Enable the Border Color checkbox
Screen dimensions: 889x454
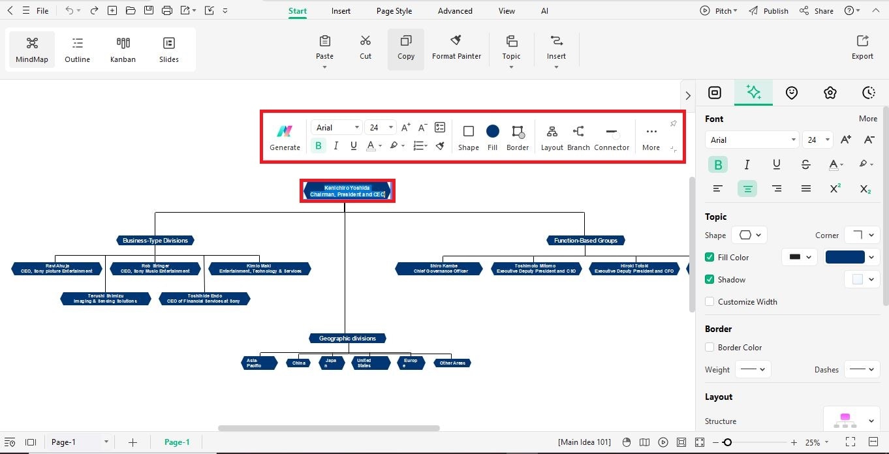coord(710,348)
